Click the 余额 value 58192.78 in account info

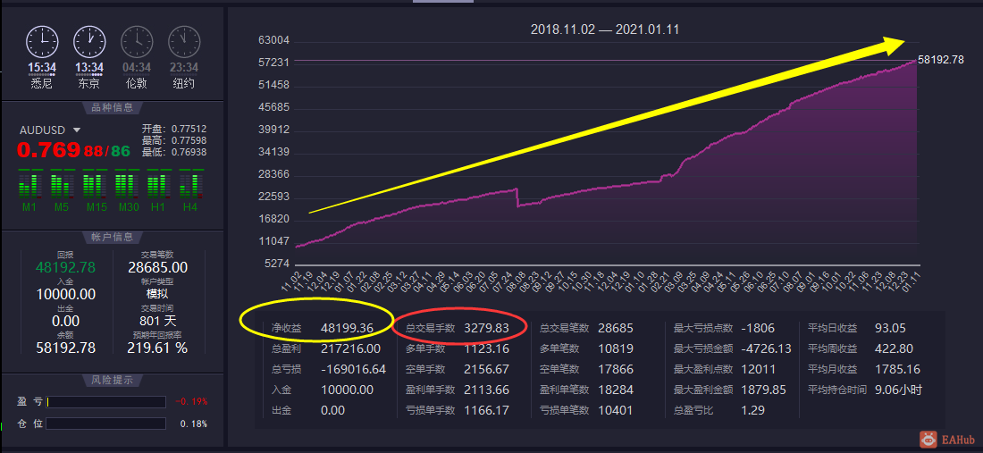(66, 348)
